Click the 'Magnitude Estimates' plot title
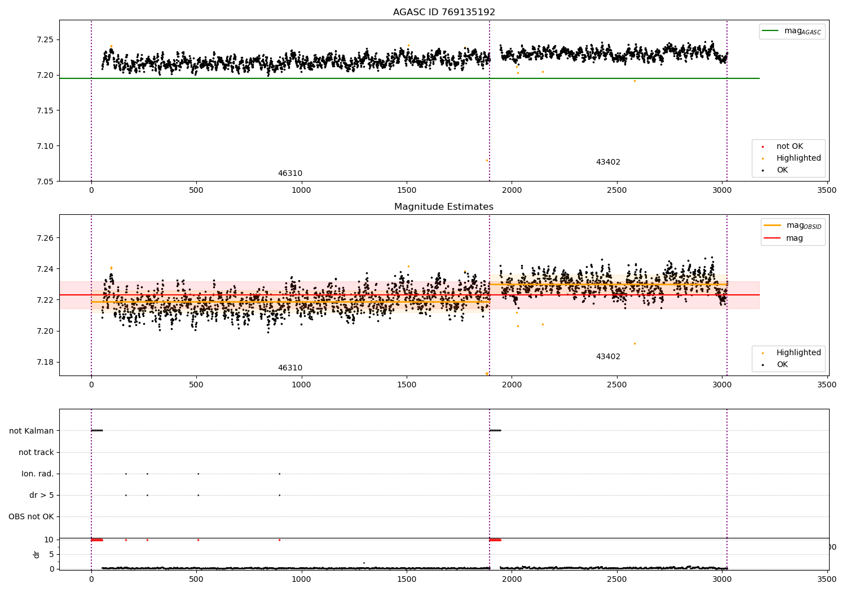 click(x=444, y=207)
